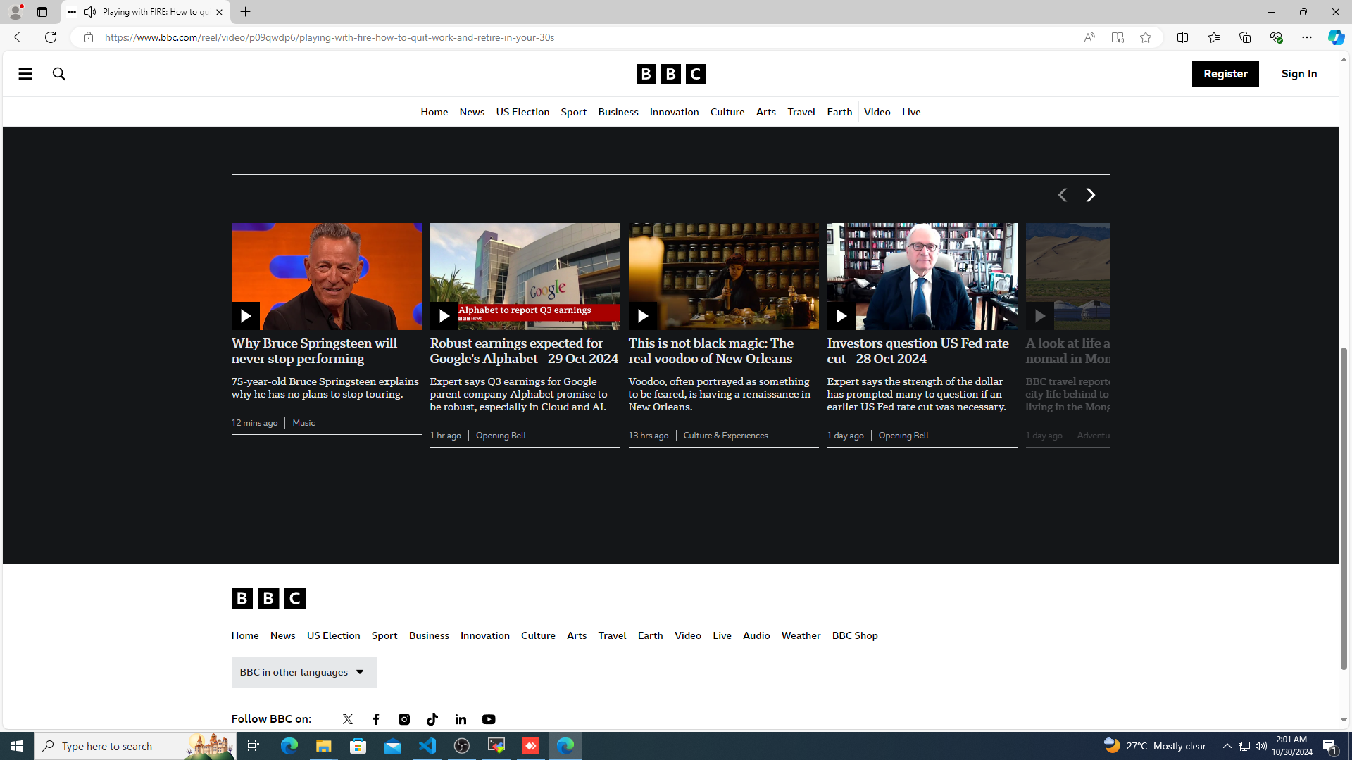Open BBC TikTok page icon

point(432,719)
